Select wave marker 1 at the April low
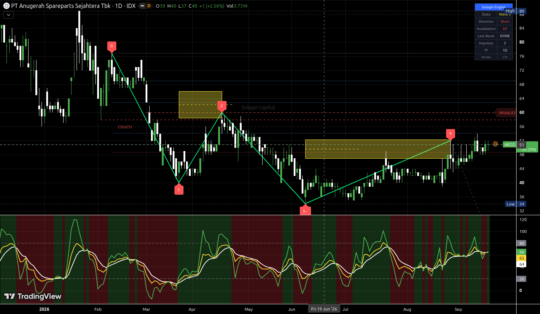Viewport: 540px width, 314px height. 179,190
